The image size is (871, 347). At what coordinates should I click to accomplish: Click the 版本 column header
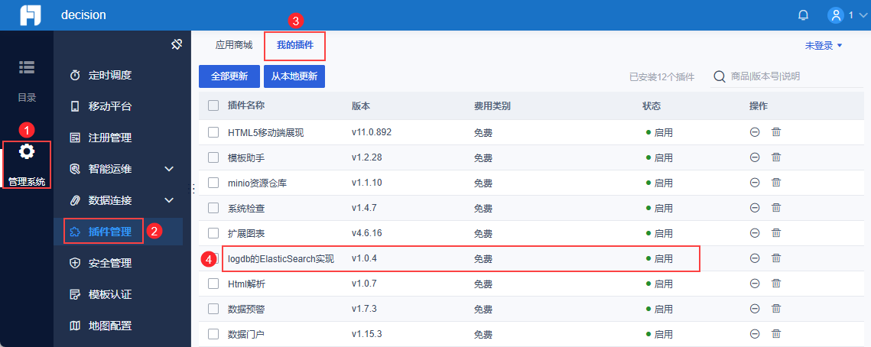click(x=360, y=106)
